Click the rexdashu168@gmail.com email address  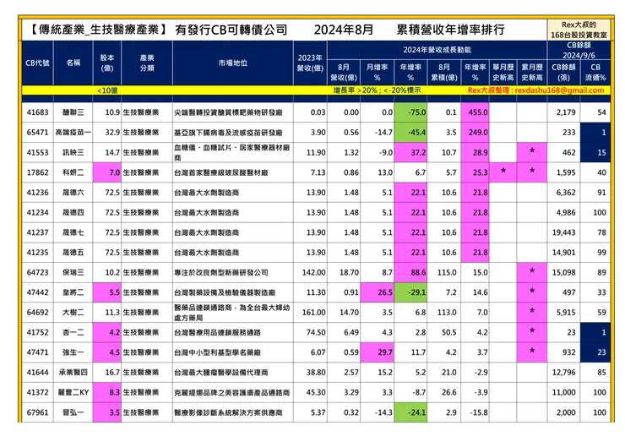[x=559, y=90]
